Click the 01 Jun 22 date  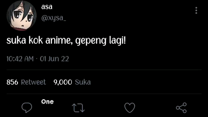(x=55, y=59)
